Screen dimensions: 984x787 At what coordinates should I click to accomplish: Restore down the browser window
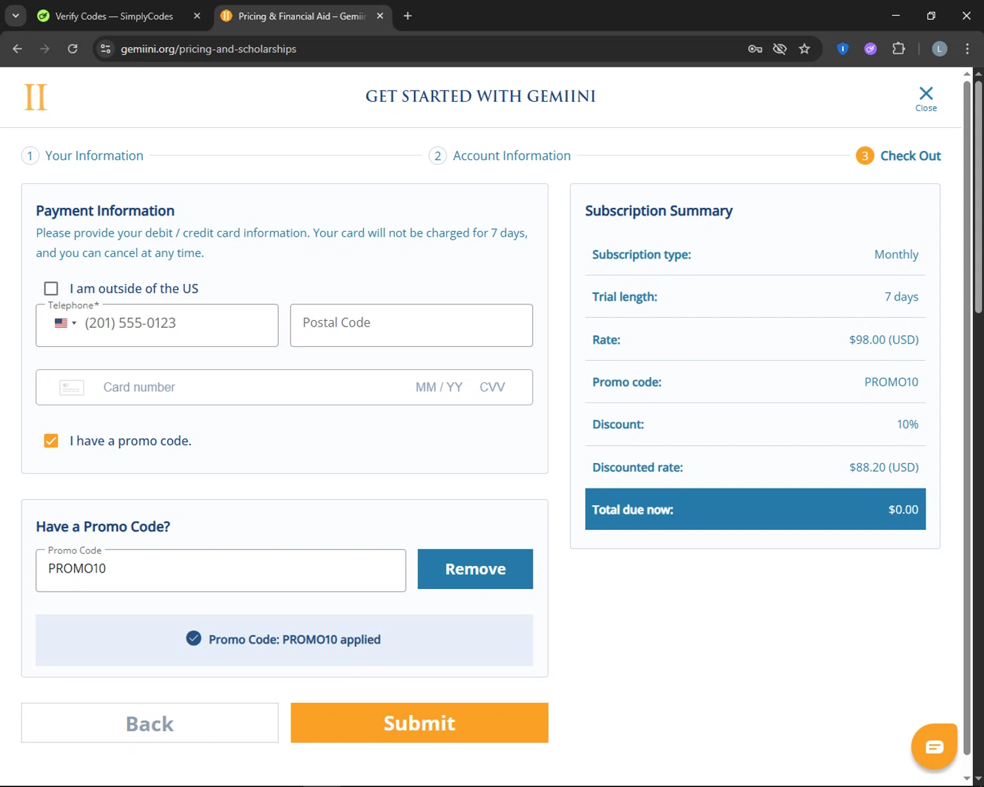click(931, 16)
